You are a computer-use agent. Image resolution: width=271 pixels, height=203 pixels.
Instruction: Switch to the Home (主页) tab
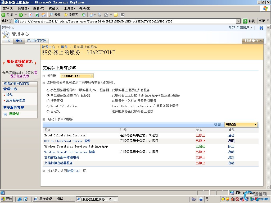7,41
